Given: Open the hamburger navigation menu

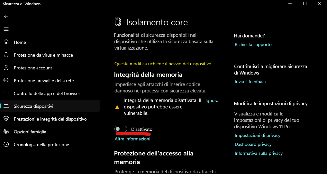Looking at the screenshot, I should coord(6,29).
